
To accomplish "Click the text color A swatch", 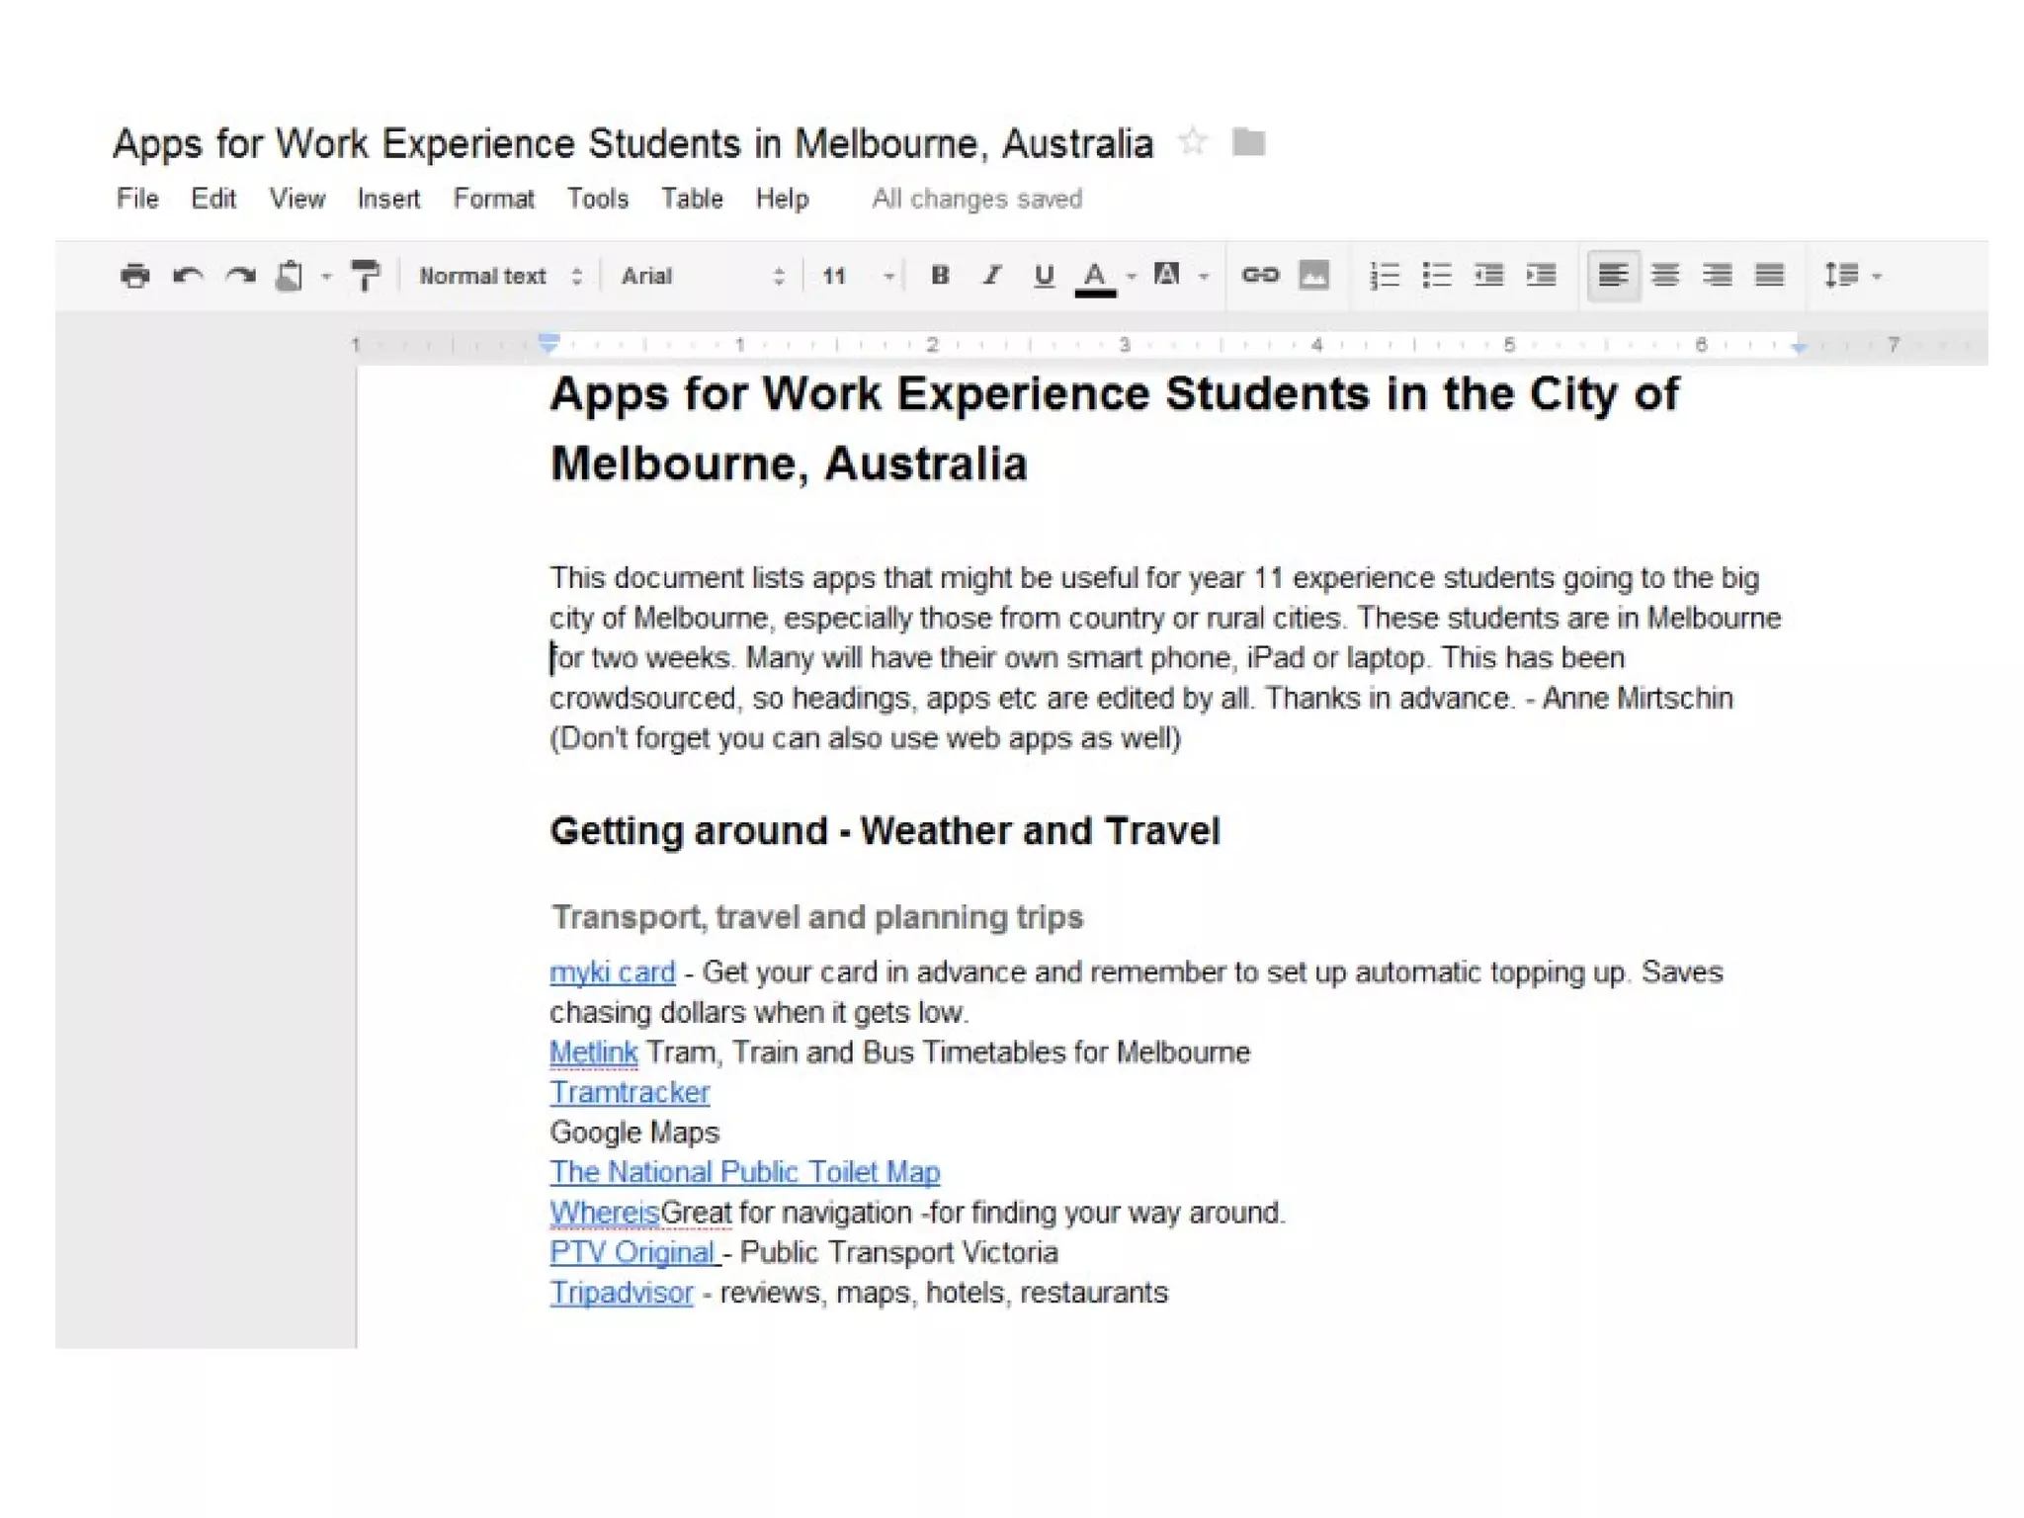I will click(1094, 276).
